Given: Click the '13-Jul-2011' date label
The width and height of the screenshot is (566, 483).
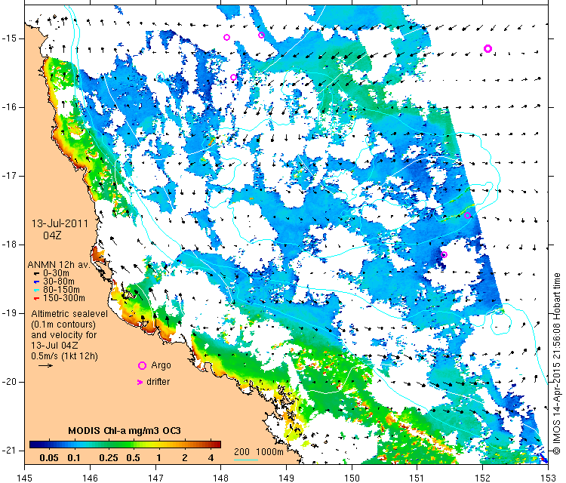Looking at the screenshot, I should pos(60,223).
